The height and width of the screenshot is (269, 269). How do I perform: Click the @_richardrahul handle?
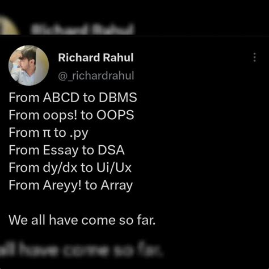96,75
